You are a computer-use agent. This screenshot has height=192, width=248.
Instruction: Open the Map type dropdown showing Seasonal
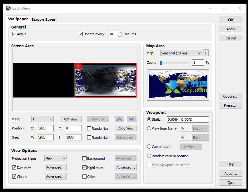point(181,53)
